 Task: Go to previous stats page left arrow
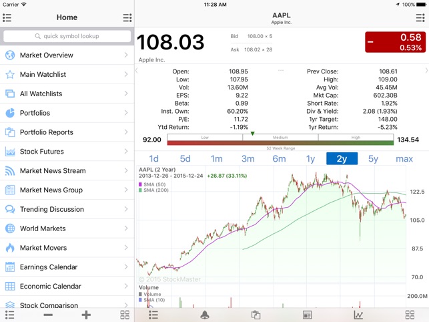[x=137, y=71]
